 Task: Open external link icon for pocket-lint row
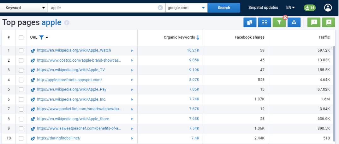click(33, 109)
